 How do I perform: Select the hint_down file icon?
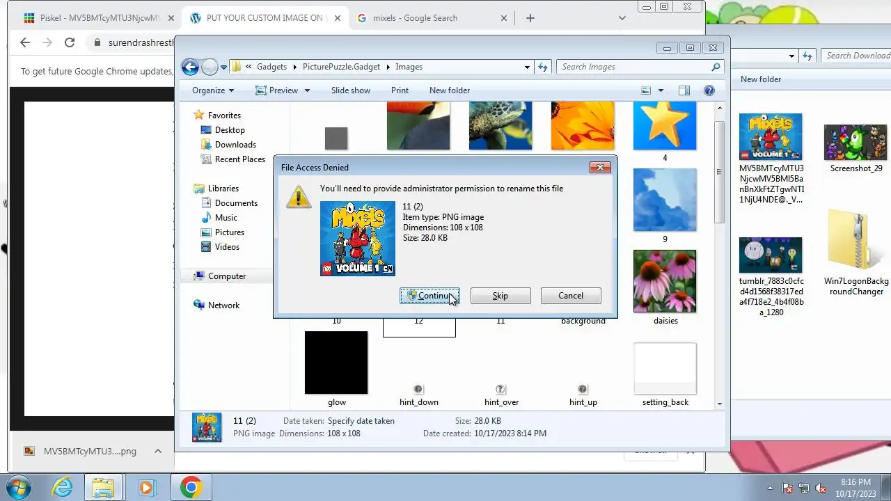click(x=418, y=390)
